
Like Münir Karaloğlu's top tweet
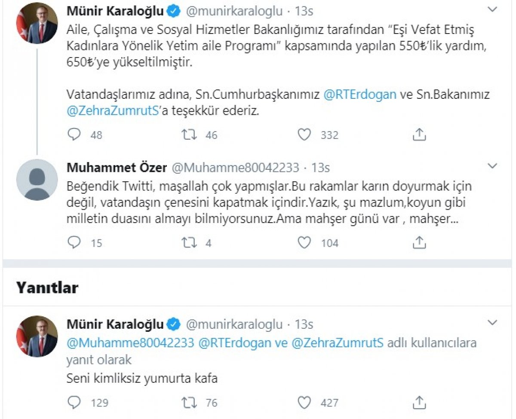coord(304,134)
